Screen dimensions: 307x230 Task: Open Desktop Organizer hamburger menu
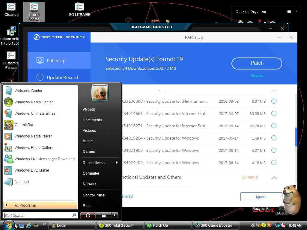point(289,12)
